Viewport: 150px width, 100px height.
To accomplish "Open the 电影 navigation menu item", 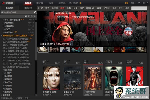I will pyautogui.click(x=69, y=8).
